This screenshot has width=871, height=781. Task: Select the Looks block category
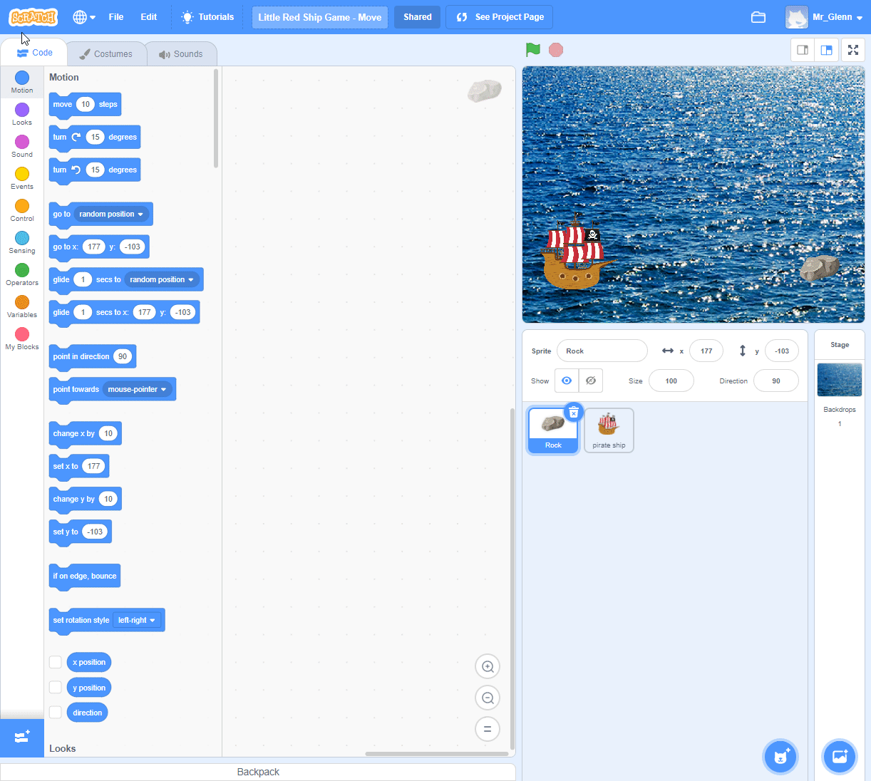click(x=22, y=114)
